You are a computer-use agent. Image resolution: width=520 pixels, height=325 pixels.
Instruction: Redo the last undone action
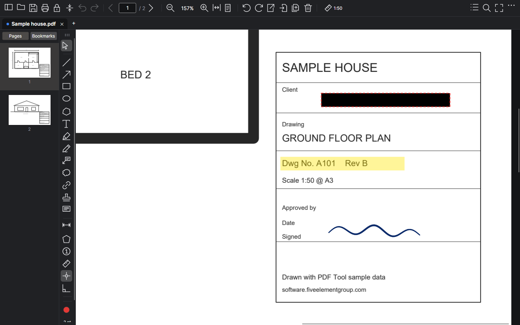(x=95, y=8)
